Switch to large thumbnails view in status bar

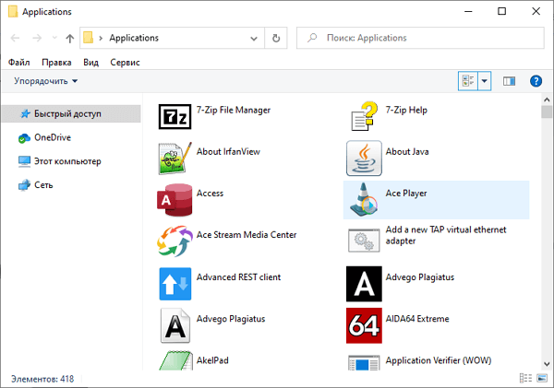point(542,378)
